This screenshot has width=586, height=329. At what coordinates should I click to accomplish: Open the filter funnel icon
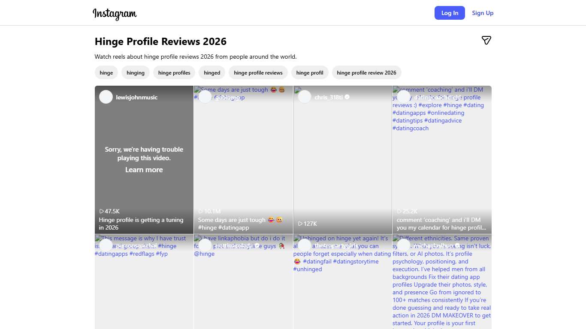tap(486, 40)
